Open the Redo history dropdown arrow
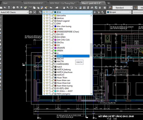The image size is (143, 120). [x=60, y=8]
